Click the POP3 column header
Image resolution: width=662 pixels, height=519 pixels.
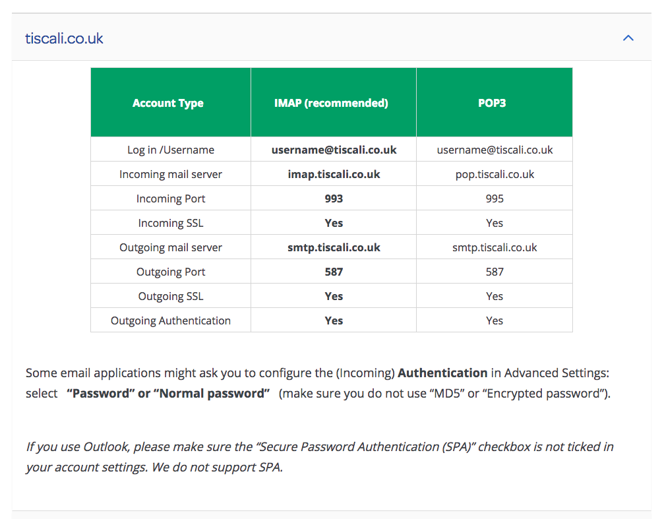[x=493, y=103]
